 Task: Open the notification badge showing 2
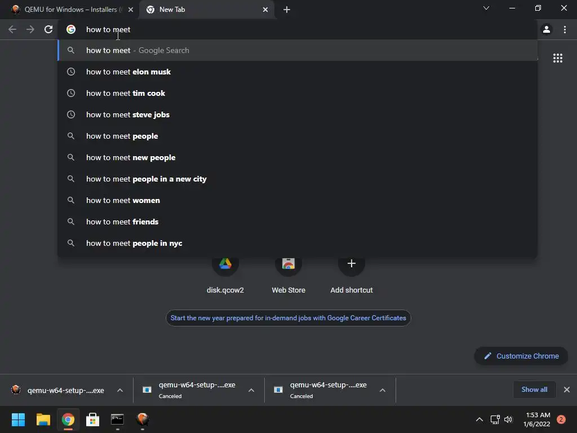[x=561, y=419]
